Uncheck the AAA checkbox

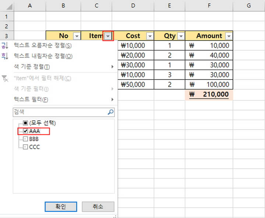click(x=25, y=131)
